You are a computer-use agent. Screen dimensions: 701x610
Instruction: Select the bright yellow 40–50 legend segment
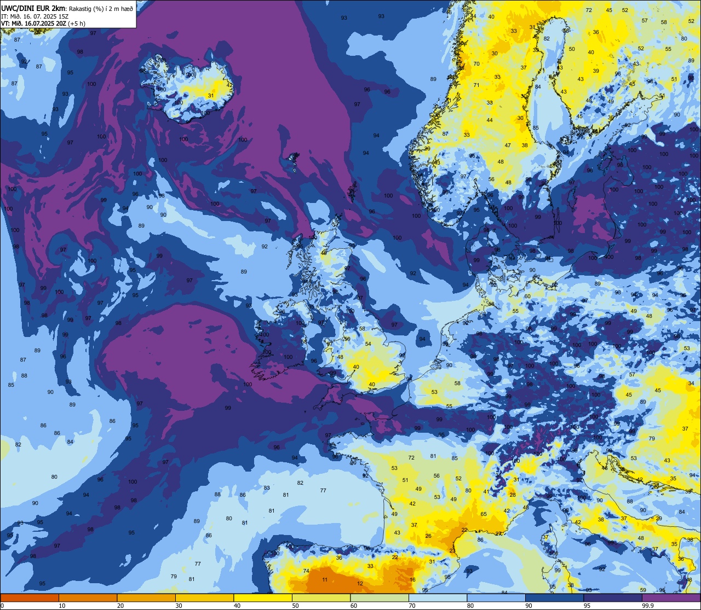tap(263, 597)
